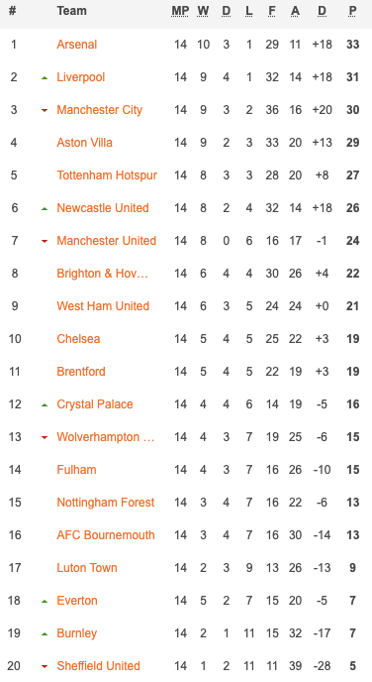Image resolution: width=372 pixels, height=682 pixels.
Task: Click red down arrow next to Manchester United
Action: (45, 242)
